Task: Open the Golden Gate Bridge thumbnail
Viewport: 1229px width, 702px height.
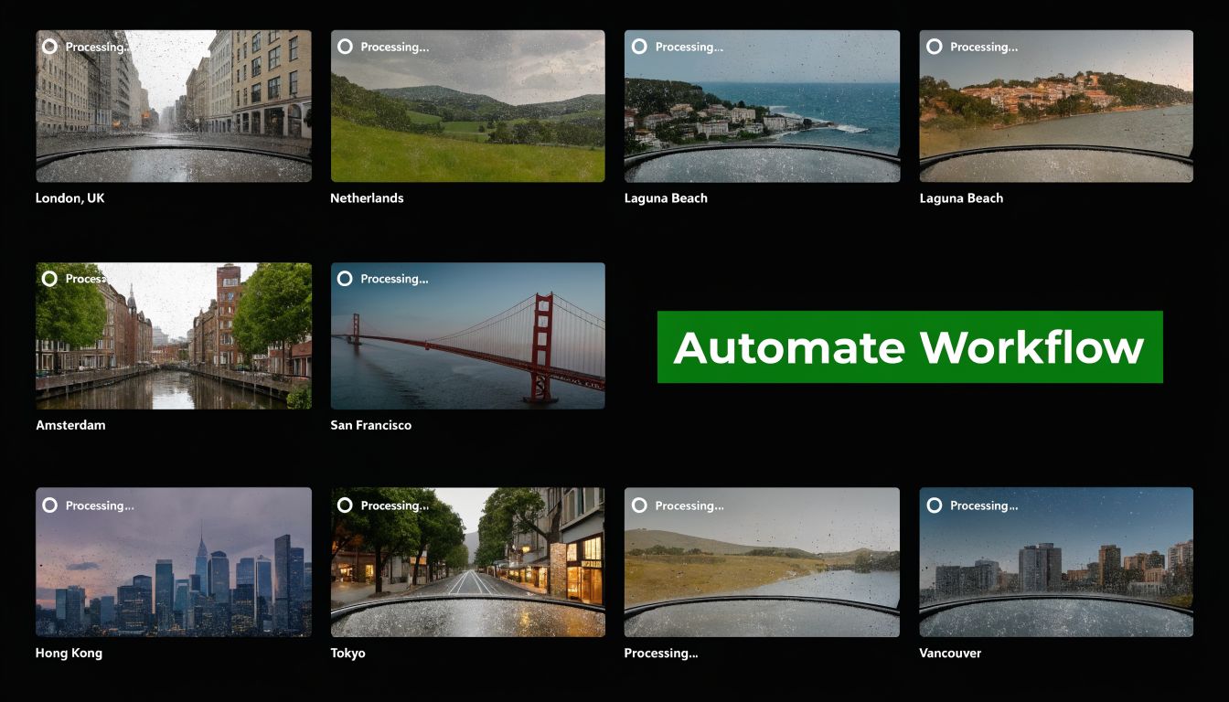Action: (467, 336)
